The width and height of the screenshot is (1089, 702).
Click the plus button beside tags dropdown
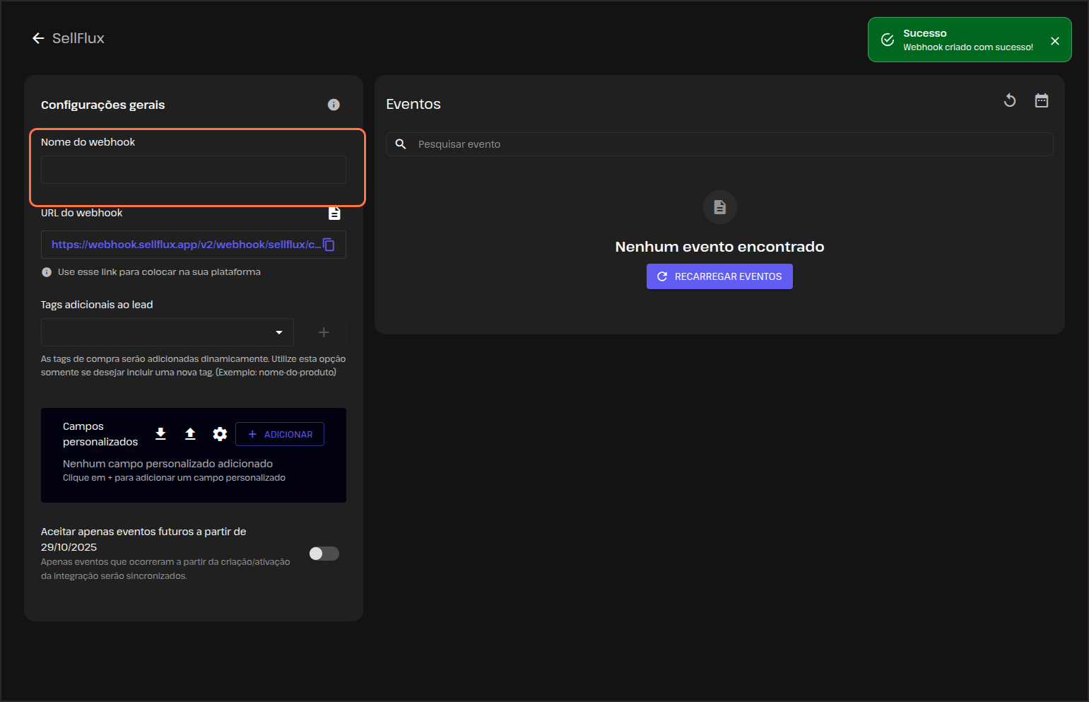324,332
